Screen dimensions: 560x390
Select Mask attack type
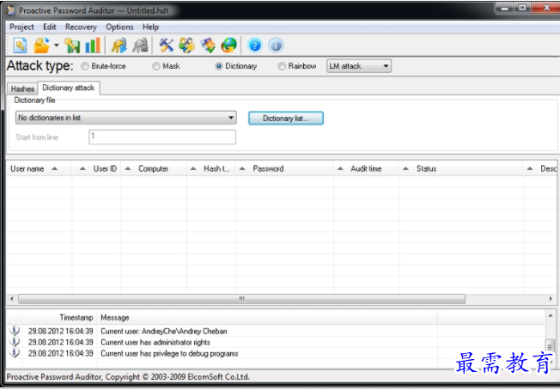pyautogui.click(x=166, y=66)
